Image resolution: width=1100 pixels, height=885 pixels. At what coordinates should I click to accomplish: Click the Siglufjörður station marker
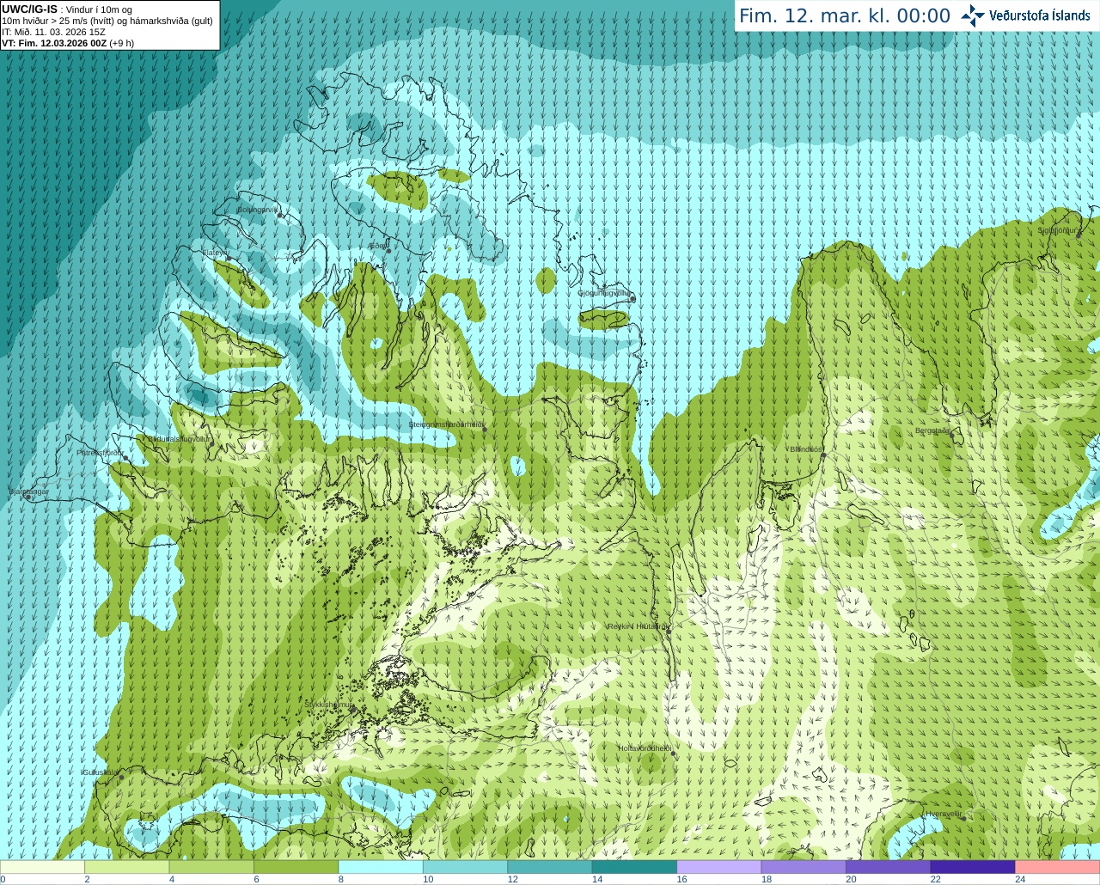[1078, 235]
